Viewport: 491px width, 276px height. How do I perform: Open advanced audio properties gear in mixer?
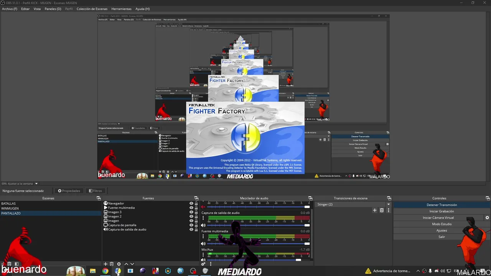203,264
